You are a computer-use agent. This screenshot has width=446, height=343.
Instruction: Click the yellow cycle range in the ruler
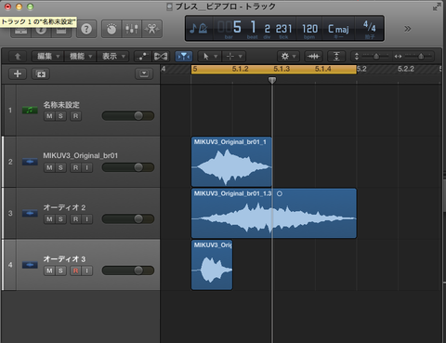pyautogui.click(x=274, y=69)
